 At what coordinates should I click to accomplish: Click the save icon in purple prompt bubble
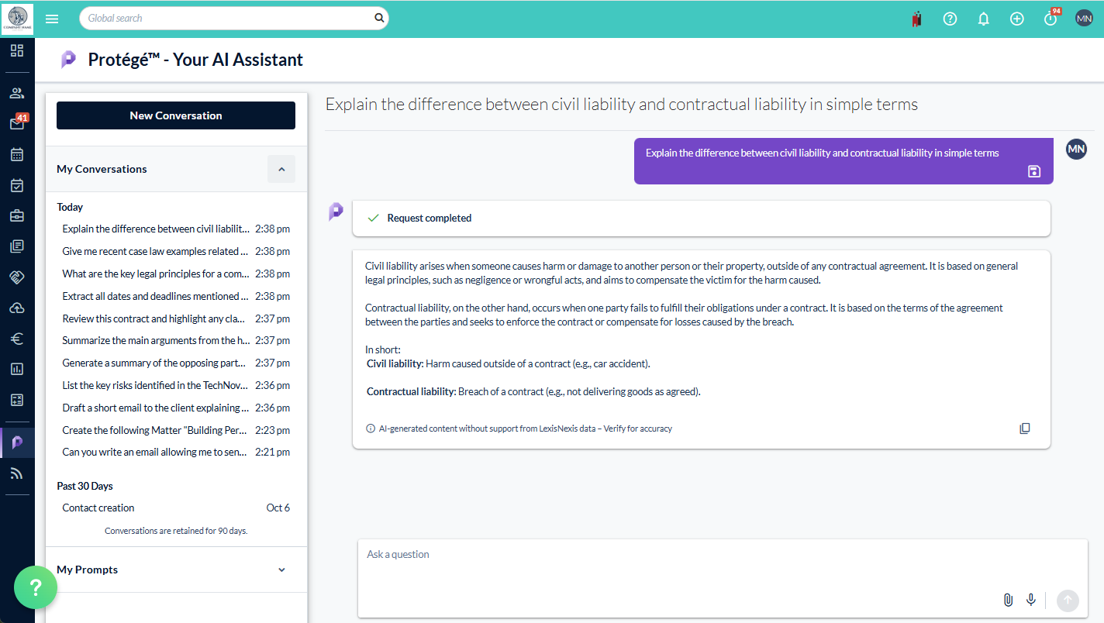(x=1033, y=171)
